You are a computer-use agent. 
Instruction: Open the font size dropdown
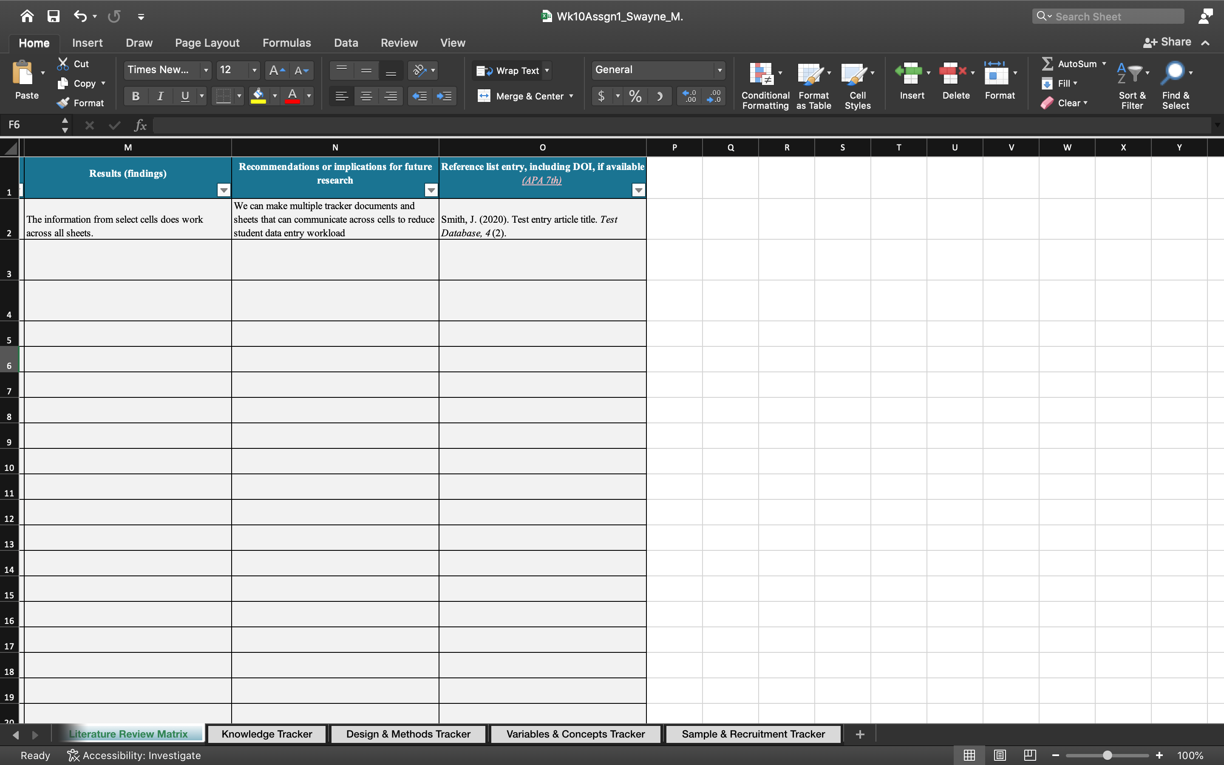click(254, 70)
